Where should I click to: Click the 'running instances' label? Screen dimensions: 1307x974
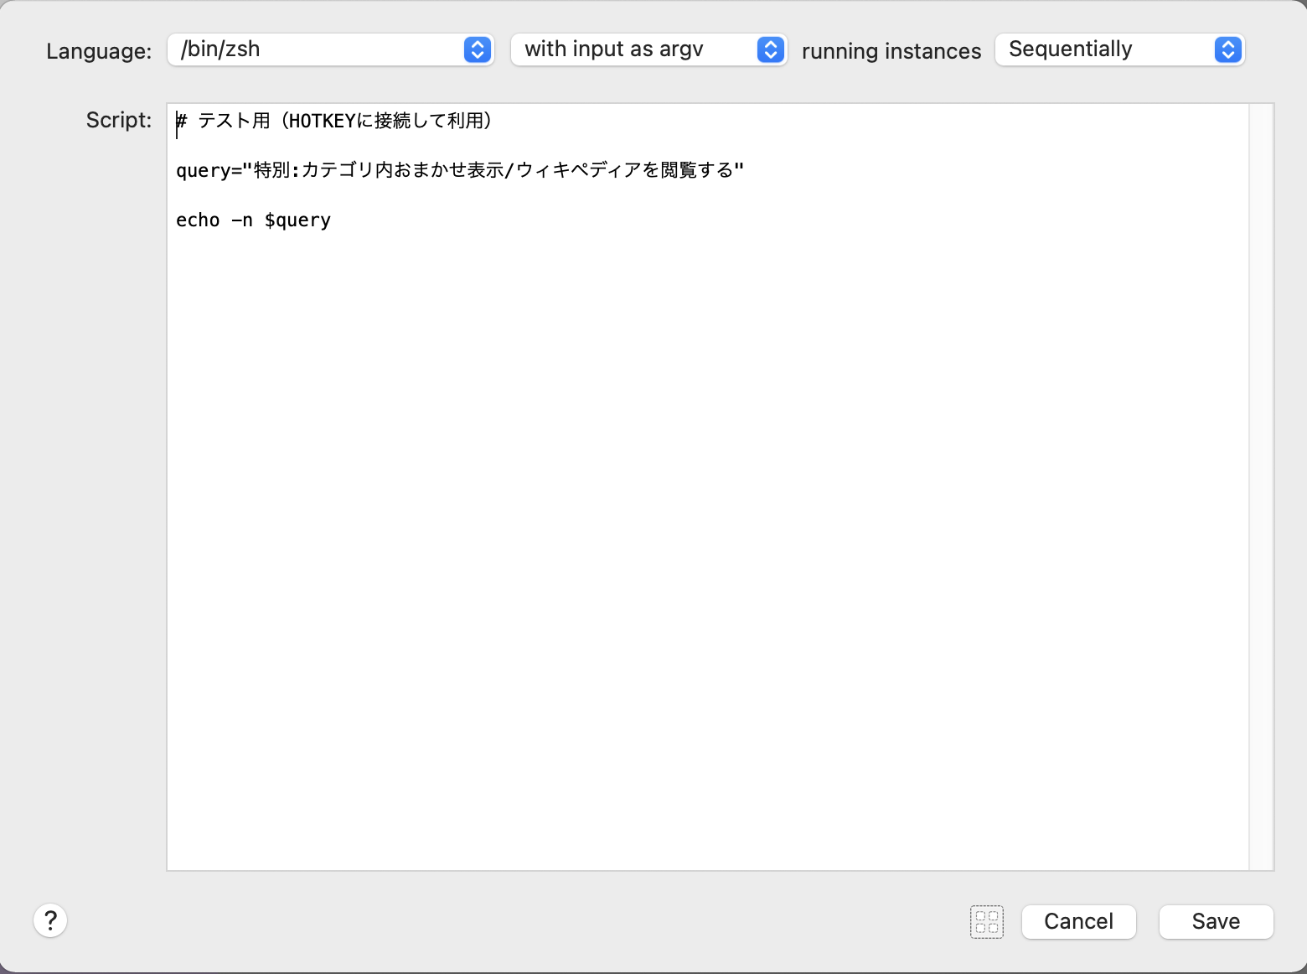891,51
